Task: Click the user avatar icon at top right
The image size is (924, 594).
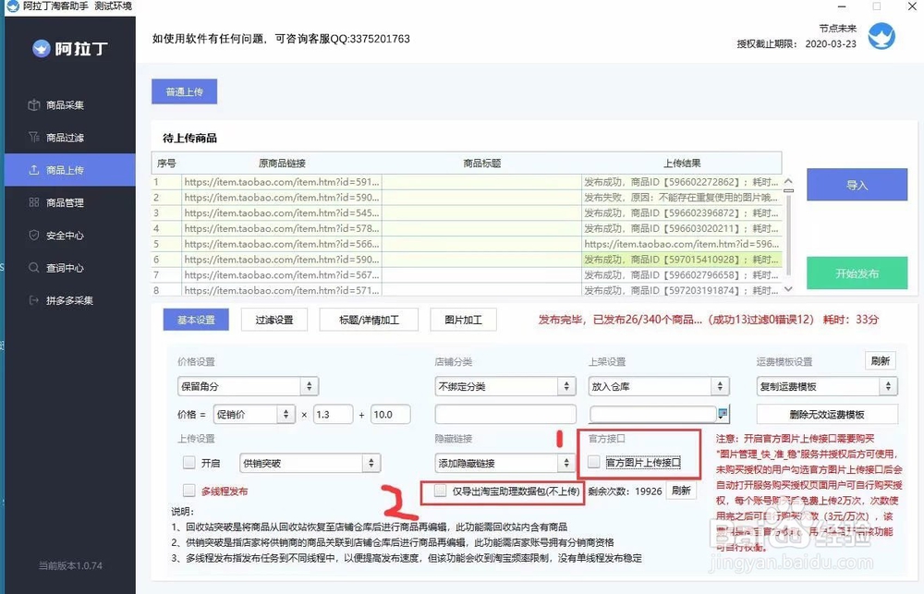Action: click(x=881, y=36)
